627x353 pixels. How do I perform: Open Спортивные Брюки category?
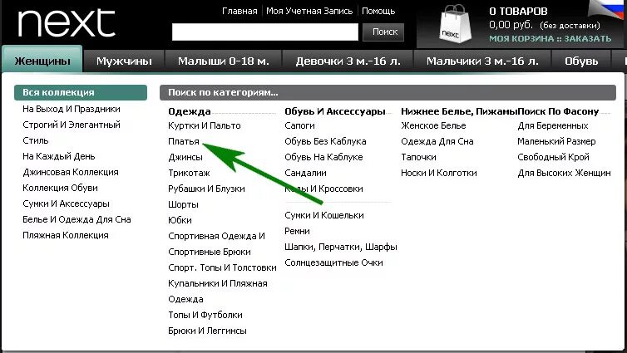coord(210,252)
